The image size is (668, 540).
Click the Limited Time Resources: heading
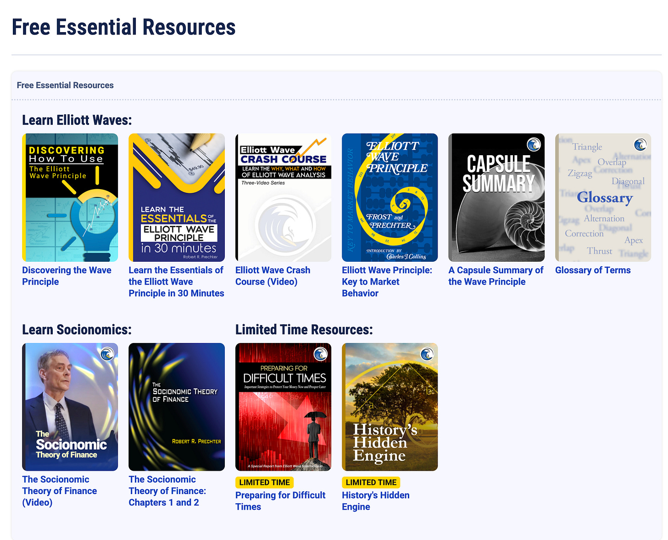[x=304, y=330]
